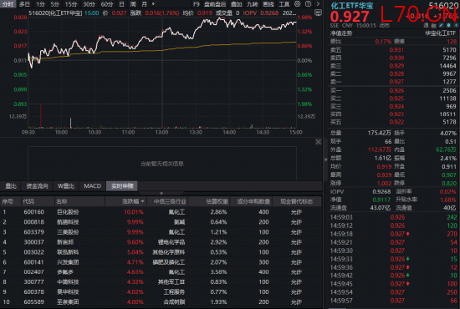Click the 卖五 ask price 0.931
Image resolution: width=460 pixels, height=309 pixels.
point(396,50)
